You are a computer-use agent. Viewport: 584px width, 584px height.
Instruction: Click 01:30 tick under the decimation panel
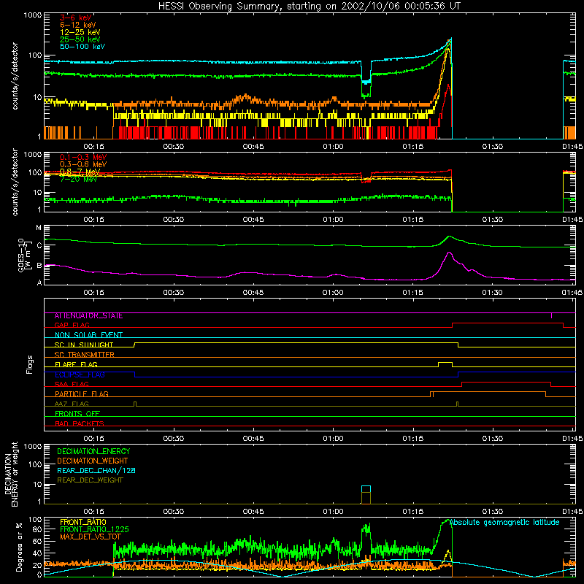(x=492, y=512)
